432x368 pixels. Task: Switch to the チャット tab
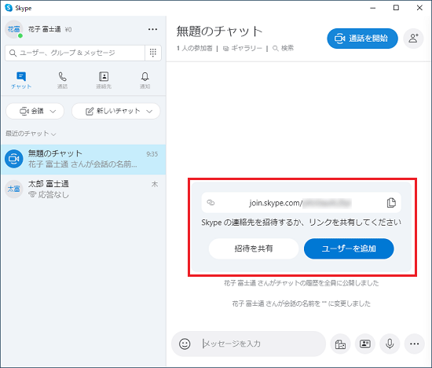pyautogui.click(x=21, y=80)
